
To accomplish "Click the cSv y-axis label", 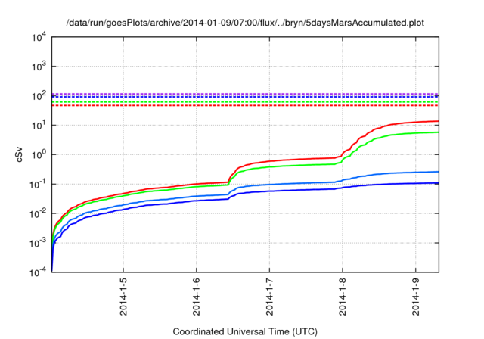I will [x=19, y=154].
